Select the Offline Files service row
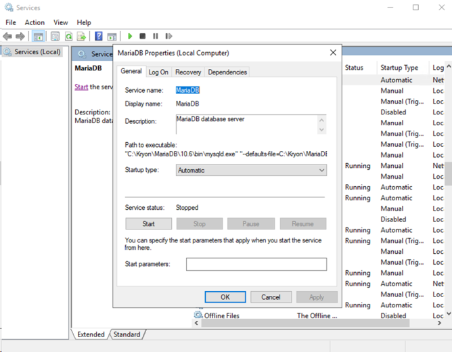 (x=319, y=315)
